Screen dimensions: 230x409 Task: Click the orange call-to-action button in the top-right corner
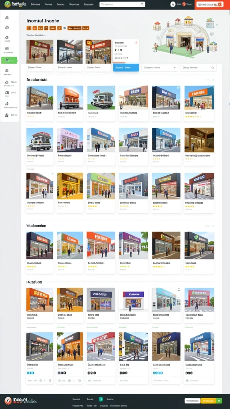click(x=210, y=4)
